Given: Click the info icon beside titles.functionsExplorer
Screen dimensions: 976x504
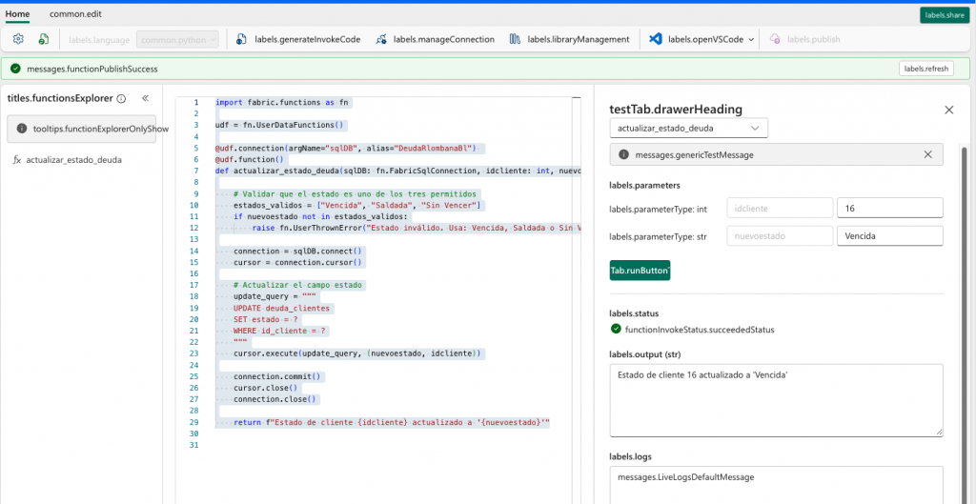Looking at the screenshot, I should (x=121, y=98).
